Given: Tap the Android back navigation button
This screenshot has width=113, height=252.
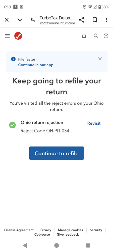Looking at the screenshot, I should point(25,245).
